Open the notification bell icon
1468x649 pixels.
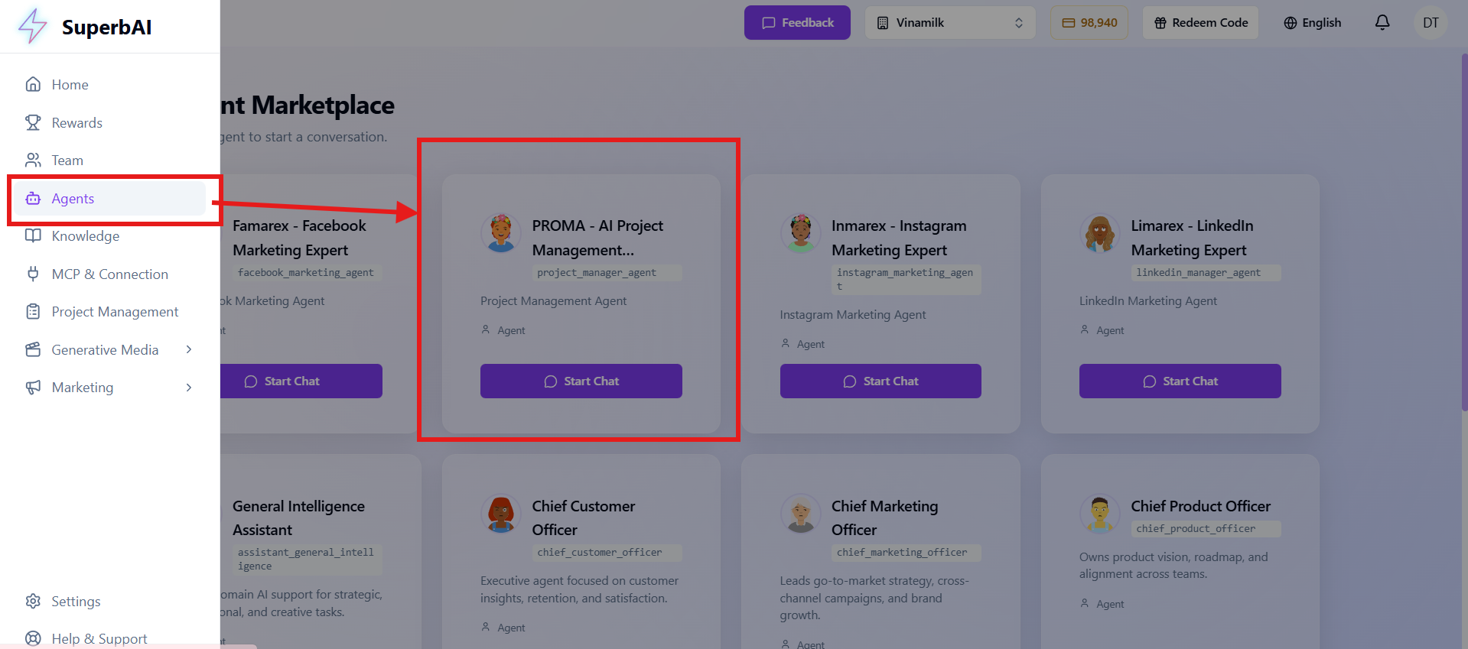1382,22
